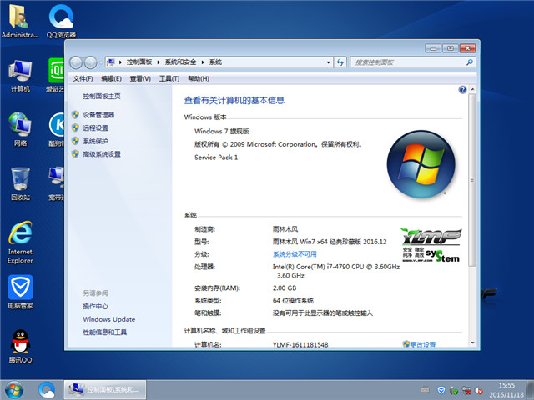The width and height of the screenshot is (534, 400).
Task: Click the 系统分级不可用 link
Action: click(295, 254)
